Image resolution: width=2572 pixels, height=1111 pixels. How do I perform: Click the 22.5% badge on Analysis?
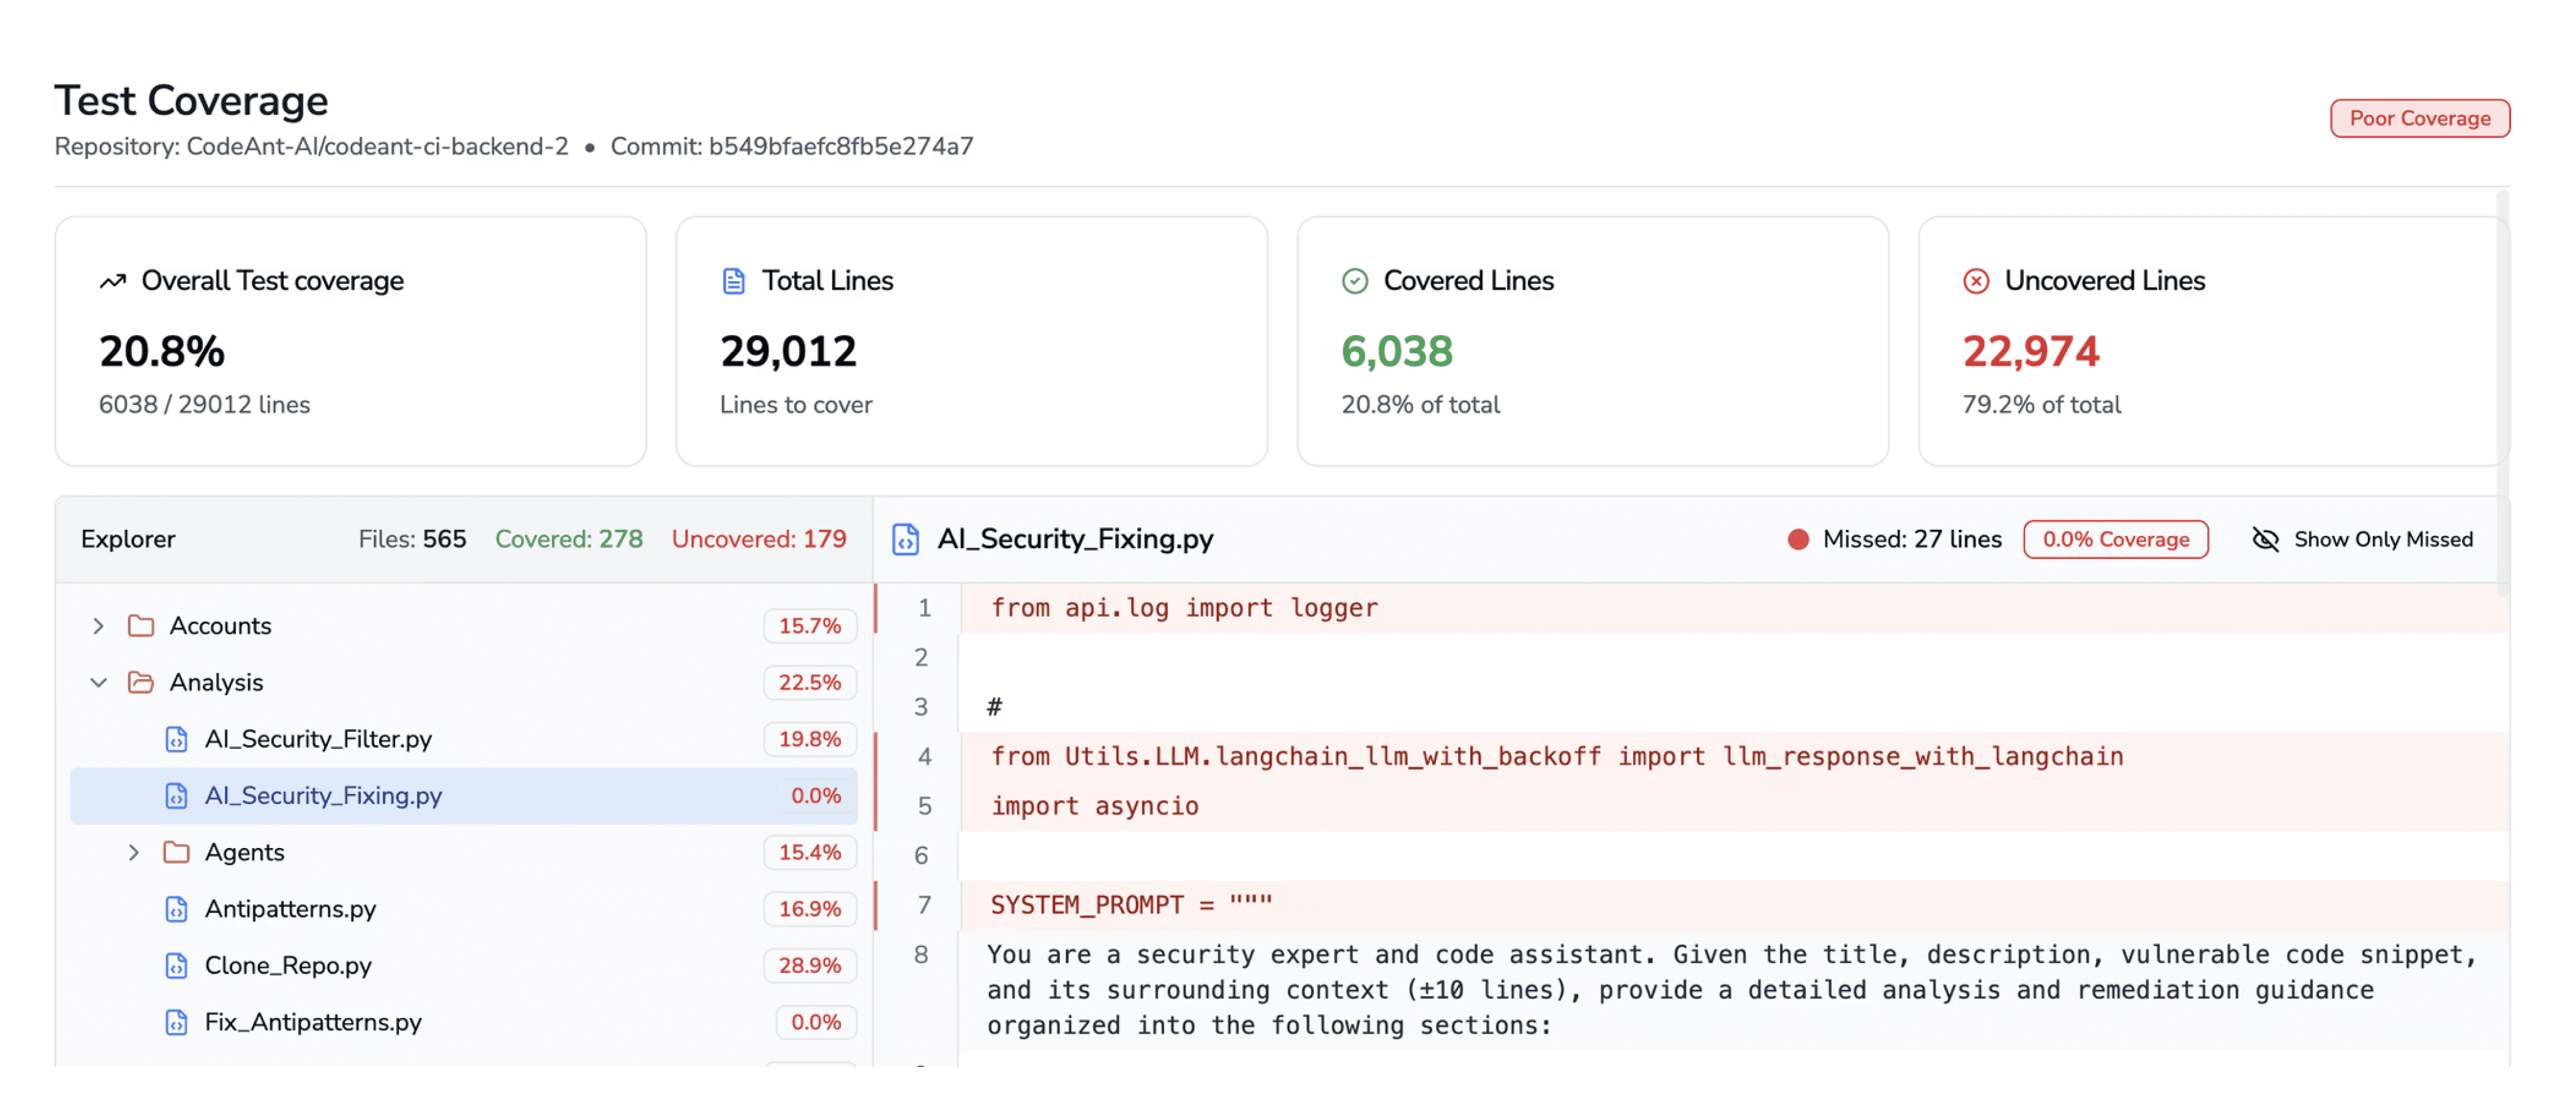[x=810, y=683]
